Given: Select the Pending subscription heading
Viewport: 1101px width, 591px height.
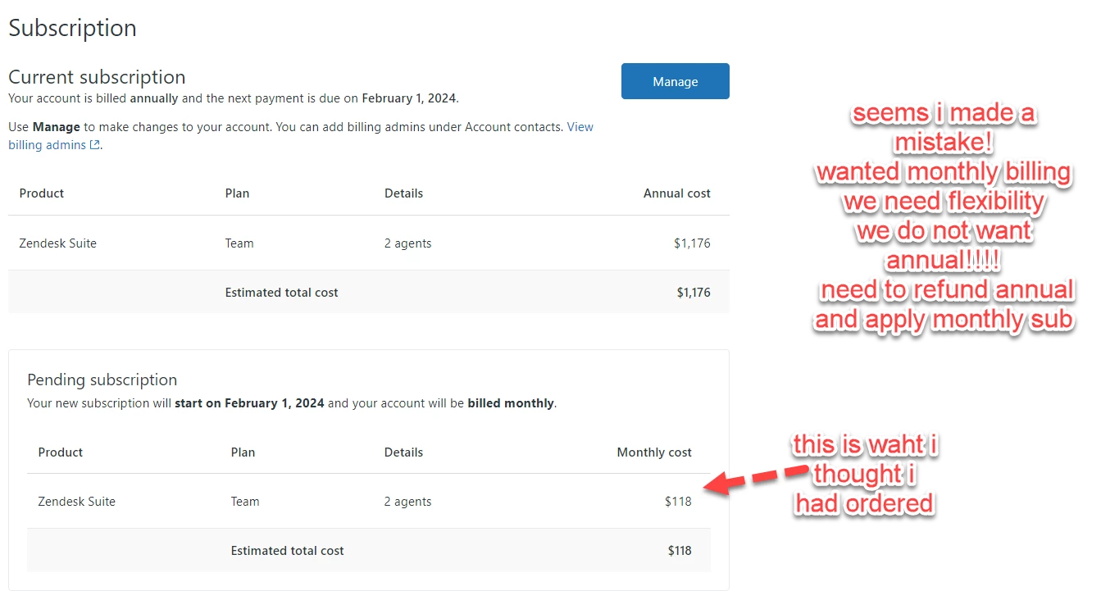Looking at the screenshot, I should point(102,380).
